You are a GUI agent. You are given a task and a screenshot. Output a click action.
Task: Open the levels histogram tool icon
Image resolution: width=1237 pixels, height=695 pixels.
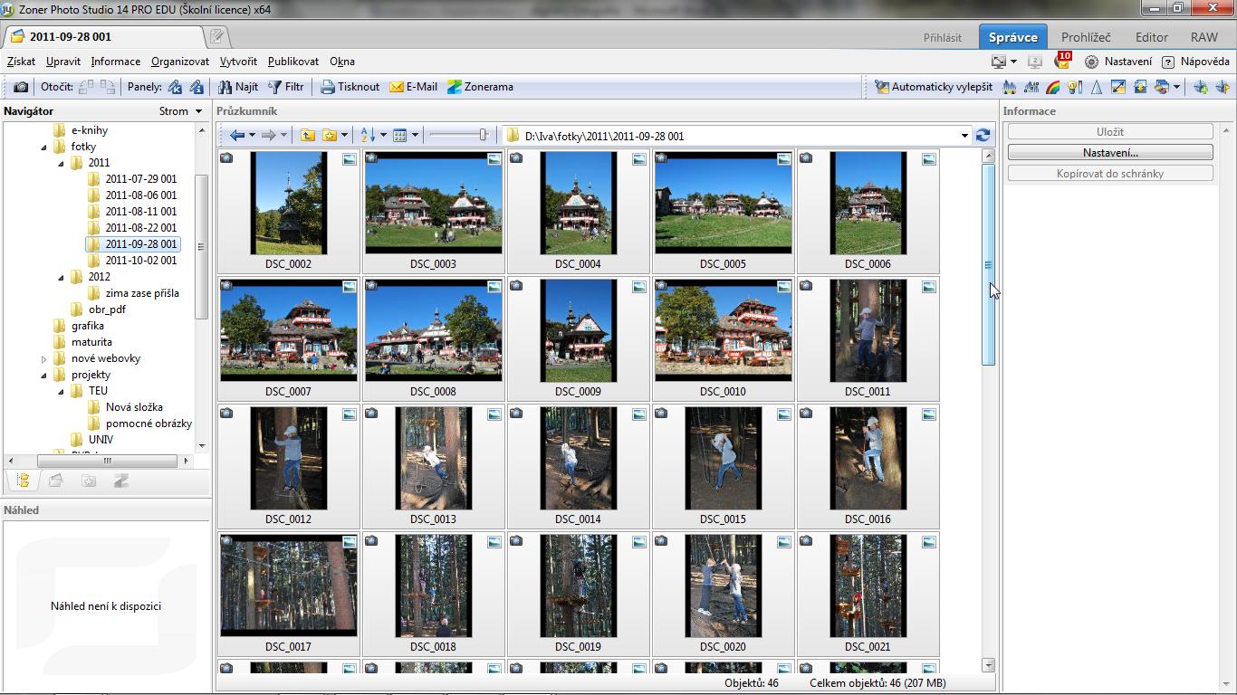[x=1009, y=87]
